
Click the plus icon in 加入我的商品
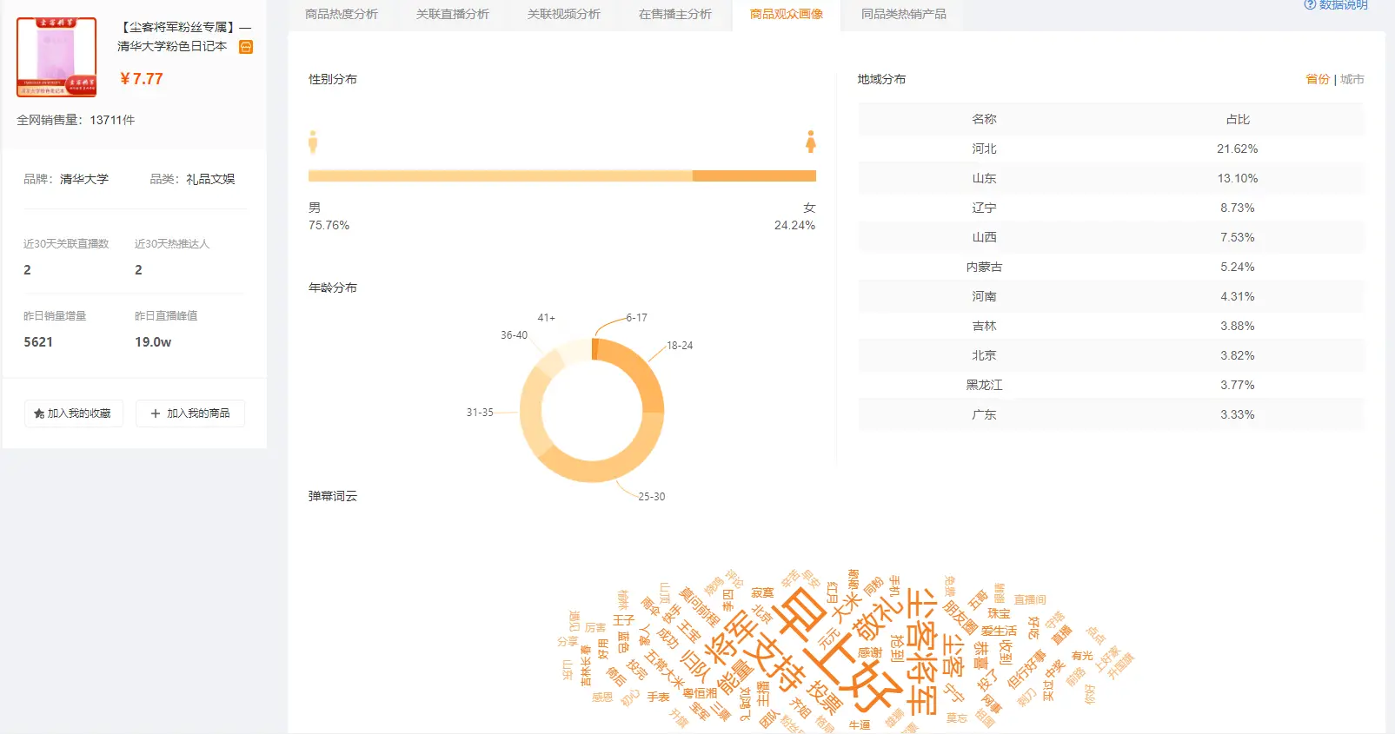156,413
